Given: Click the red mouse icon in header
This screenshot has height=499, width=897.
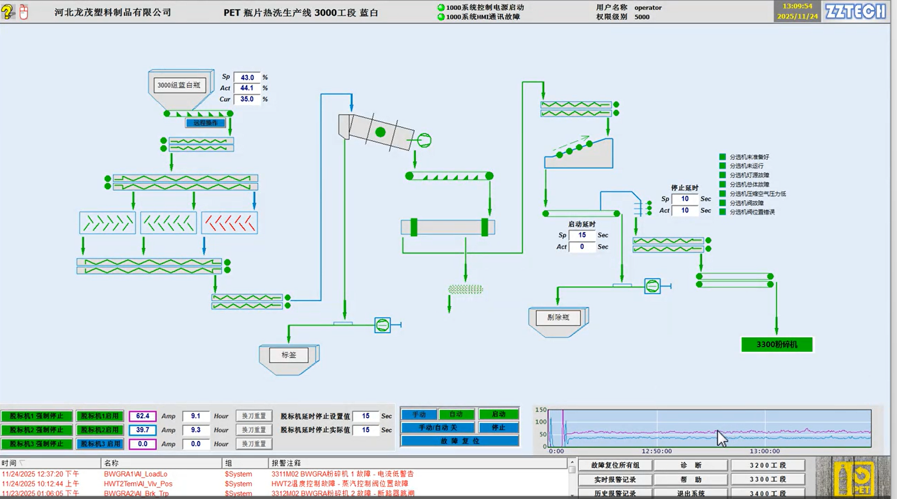Looking at the screenshot, I should click(24, 12).
